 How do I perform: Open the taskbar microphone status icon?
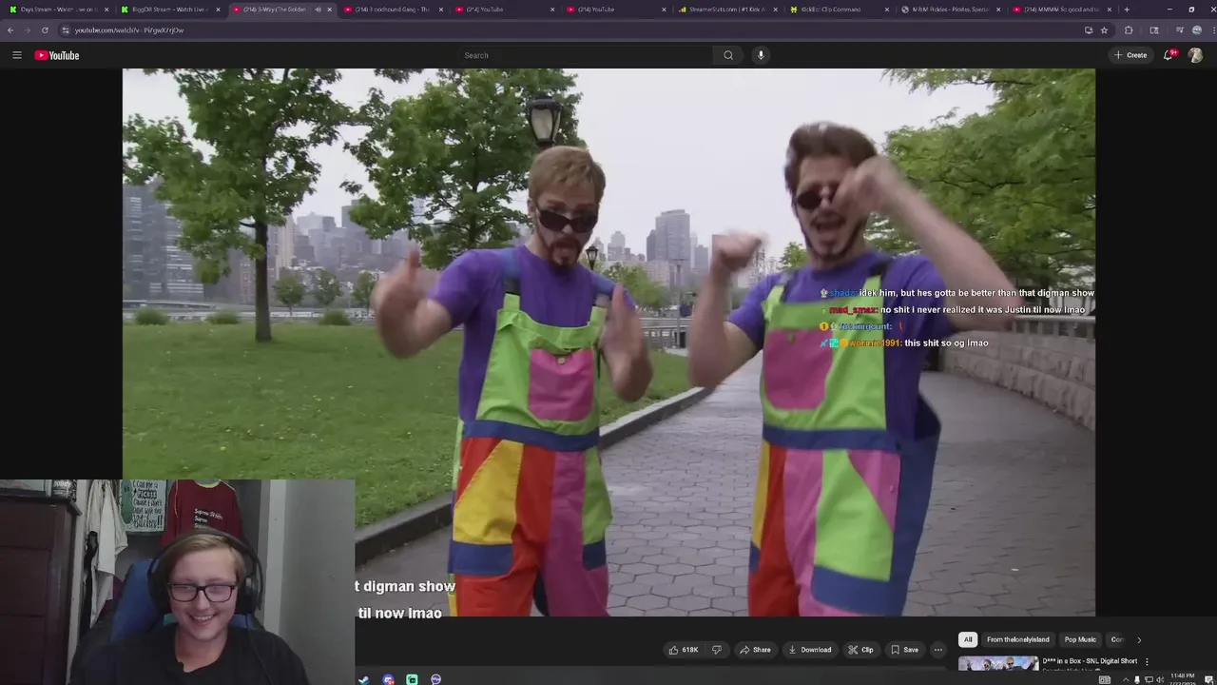(x=1137, y=679)
